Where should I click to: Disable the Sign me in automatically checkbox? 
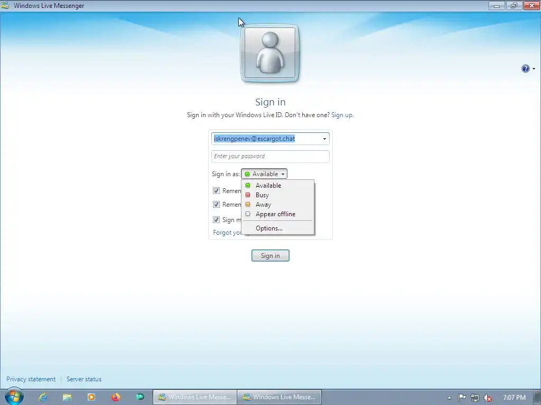click(x=216, y=219)
